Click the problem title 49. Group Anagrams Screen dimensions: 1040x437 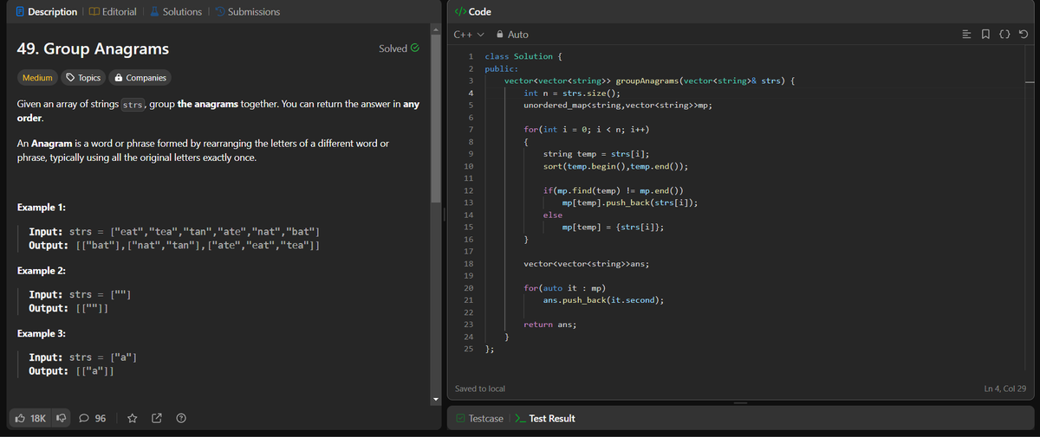coord(93,48)
